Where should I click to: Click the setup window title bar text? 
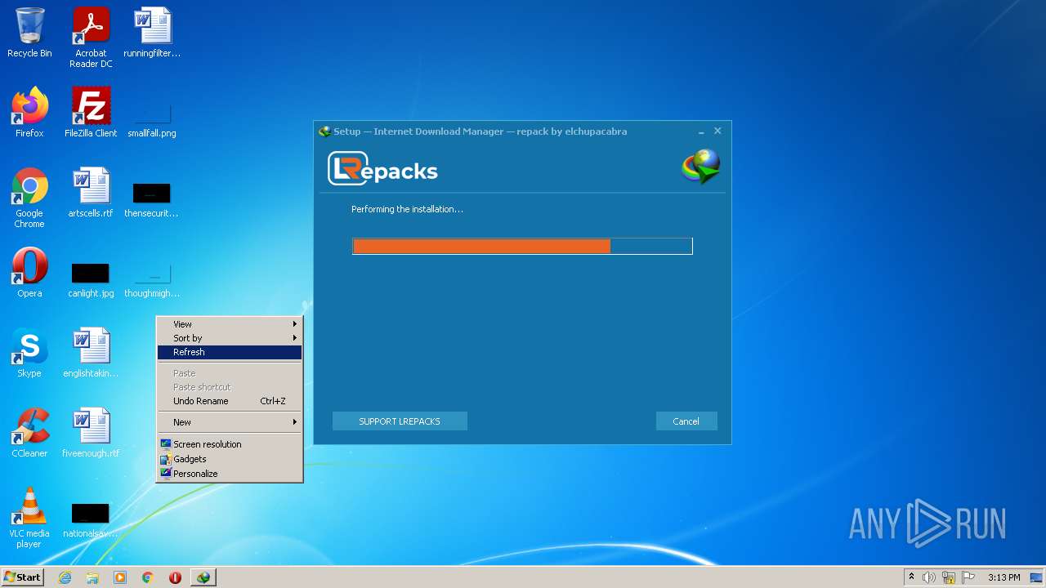[481, 131]
